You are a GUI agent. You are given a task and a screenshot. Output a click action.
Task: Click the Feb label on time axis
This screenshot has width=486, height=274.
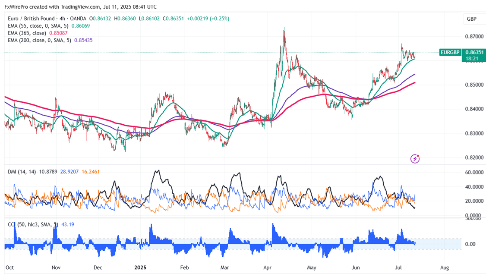[x=184, y=268]
